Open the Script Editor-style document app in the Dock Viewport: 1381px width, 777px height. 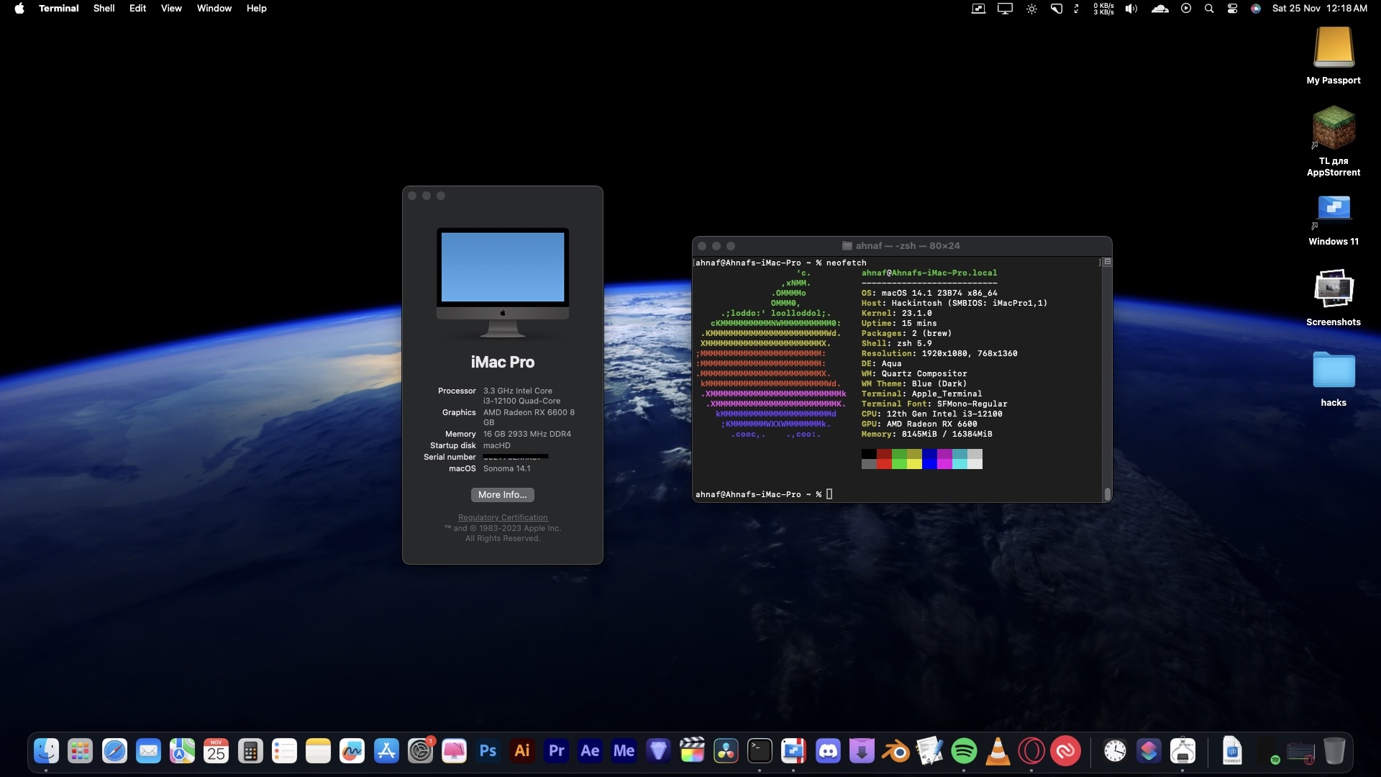[929, 751]
